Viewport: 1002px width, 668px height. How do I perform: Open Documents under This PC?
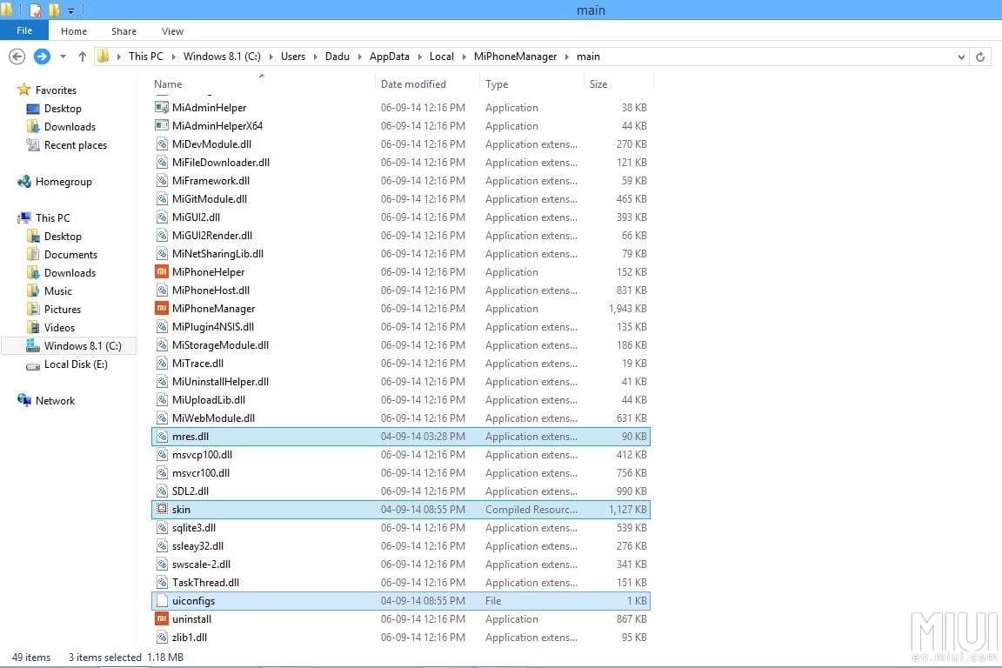(70, 255)
